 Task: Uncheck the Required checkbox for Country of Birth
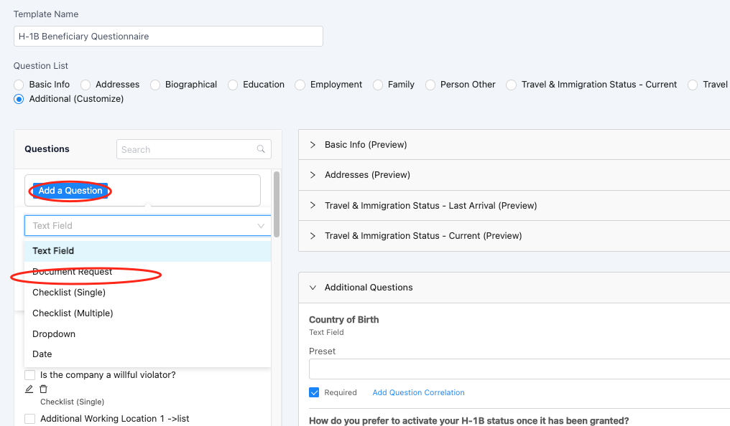point(314,392)
